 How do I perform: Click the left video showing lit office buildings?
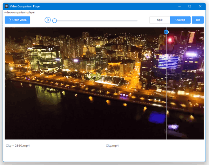(85, 83)
